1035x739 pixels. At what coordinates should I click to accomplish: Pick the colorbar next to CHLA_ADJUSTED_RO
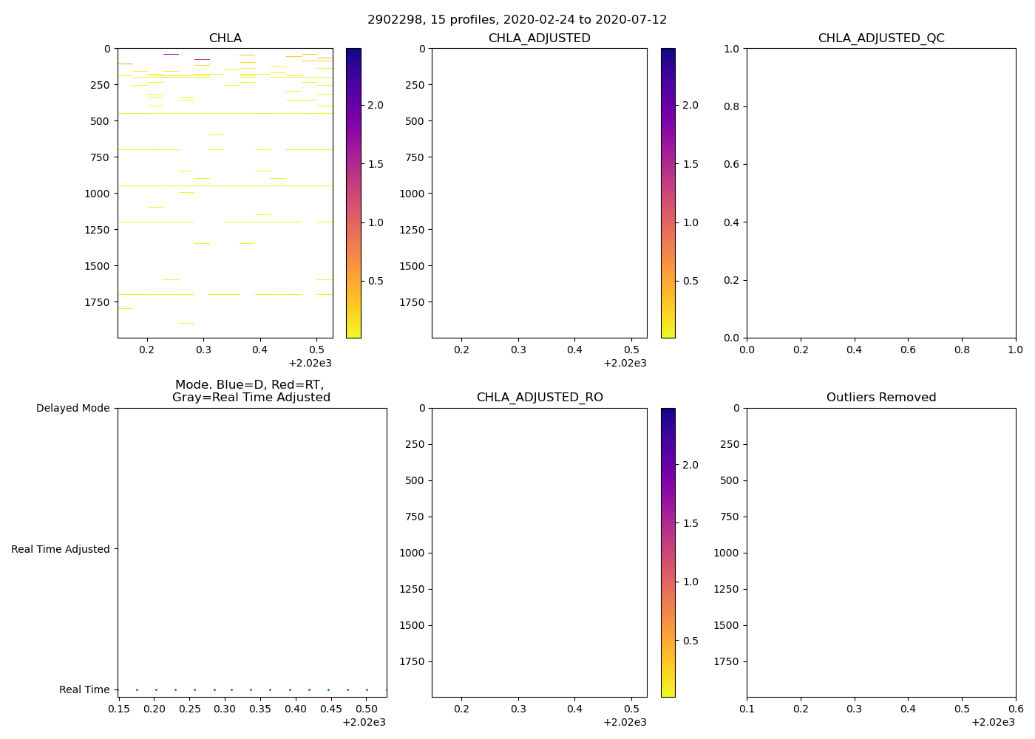point(668,552)
